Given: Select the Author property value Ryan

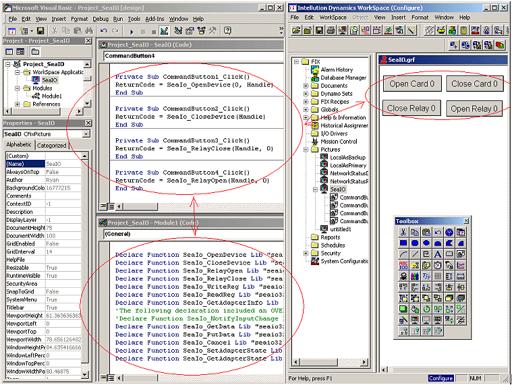Looking at the screenshot, I should coord(63,180).
